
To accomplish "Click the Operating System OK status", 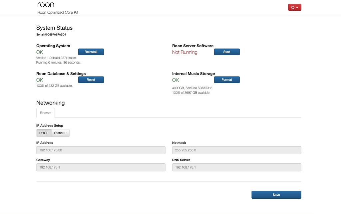I will pyautogui.click(x=40, y=52).
